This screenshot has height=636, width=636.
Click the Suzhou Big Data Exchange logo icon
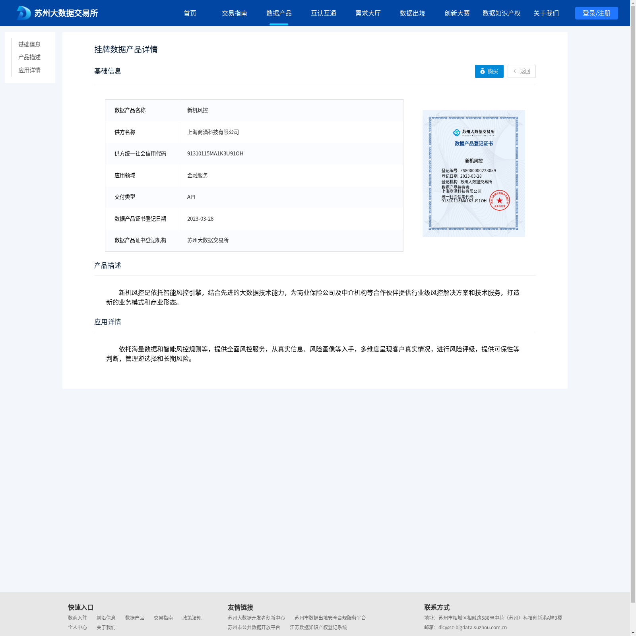click(x=24, y=13)
